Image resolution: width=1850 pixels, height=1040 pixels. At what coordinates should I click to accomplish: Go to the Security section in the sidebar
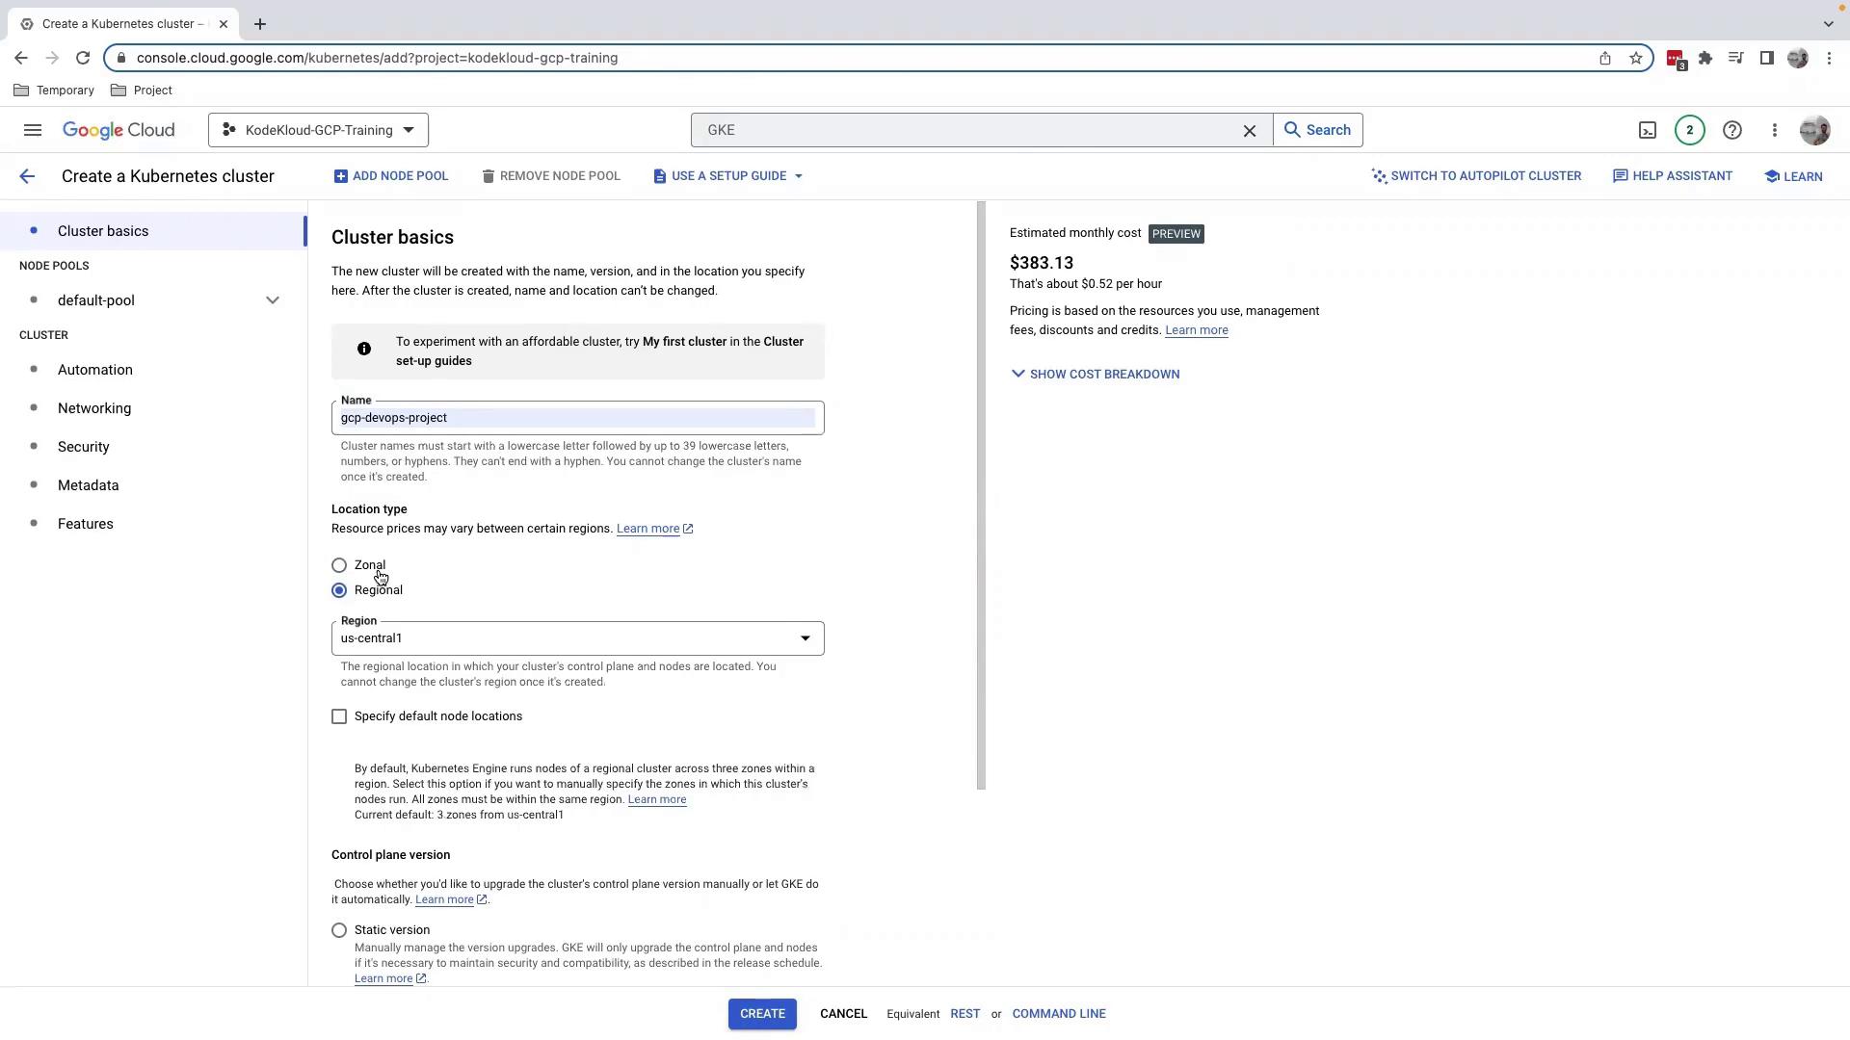click(x=84, y=447)
